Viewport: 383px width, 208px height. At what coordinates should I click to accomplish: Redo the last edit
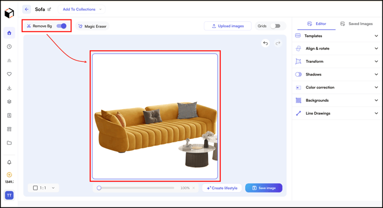click(x=278, y=43)
